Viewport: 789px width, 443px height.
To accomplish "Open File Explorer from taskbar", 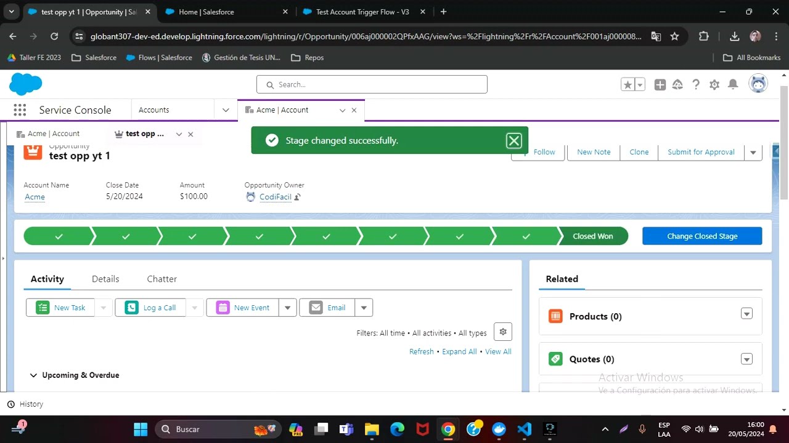I will (x=372, y=429).
